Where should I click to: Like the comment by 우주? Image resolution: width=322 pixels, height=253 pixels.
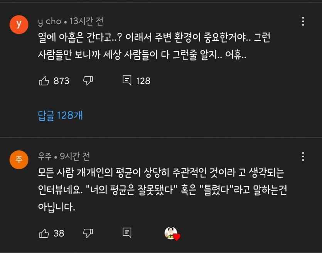[x=44, y=233]
